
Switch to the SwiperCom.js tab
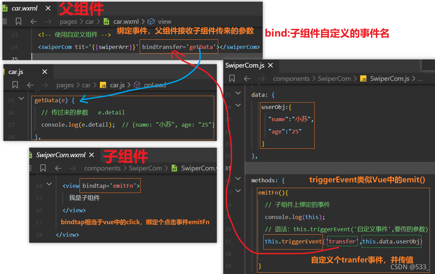[x=245, y=66]
